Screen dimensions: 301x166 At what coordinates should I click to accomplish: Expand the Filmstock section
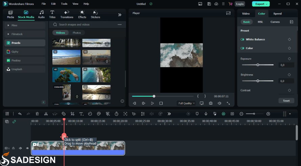(x=25, y=34)
